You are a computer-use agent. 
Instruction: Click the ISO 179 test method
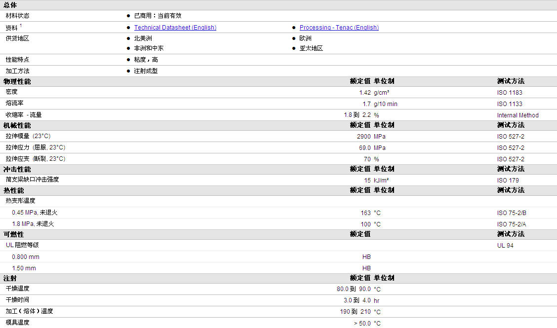pyautogui.click(x=508, y=181)
